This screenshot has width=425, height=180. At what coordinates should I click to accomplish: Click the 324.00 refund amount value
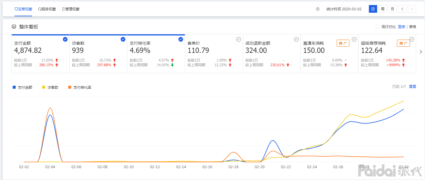point(256,51)
